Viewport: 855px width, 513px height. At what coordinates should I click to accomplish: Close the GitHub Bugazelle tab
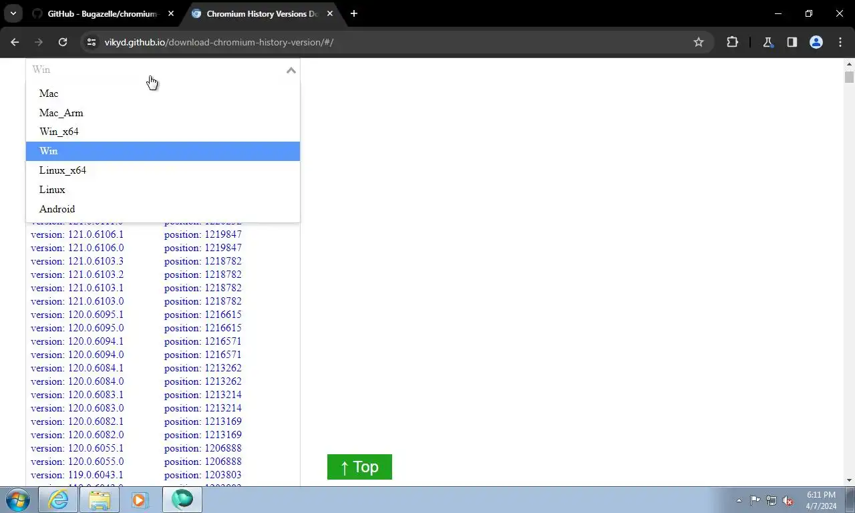170,13
